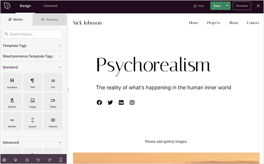Viewport: 264px width, 164px height.
Task: Open revision history clock icon
Action: click(x=27, y=160)
